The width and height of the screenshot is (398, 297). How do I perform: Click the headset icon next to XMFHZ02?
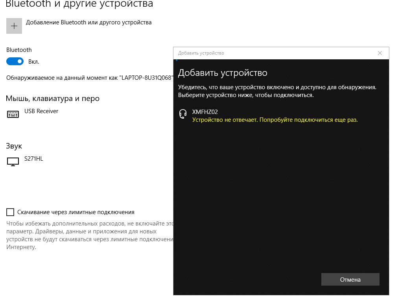coord(183,114)
